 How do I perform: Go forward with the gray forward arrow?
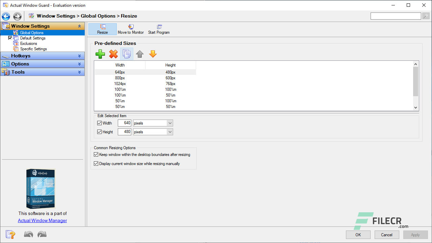click(17, 16)
